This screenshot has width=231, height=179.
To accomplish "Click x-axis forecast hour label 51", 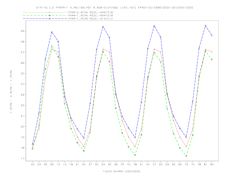I will 141,164.
